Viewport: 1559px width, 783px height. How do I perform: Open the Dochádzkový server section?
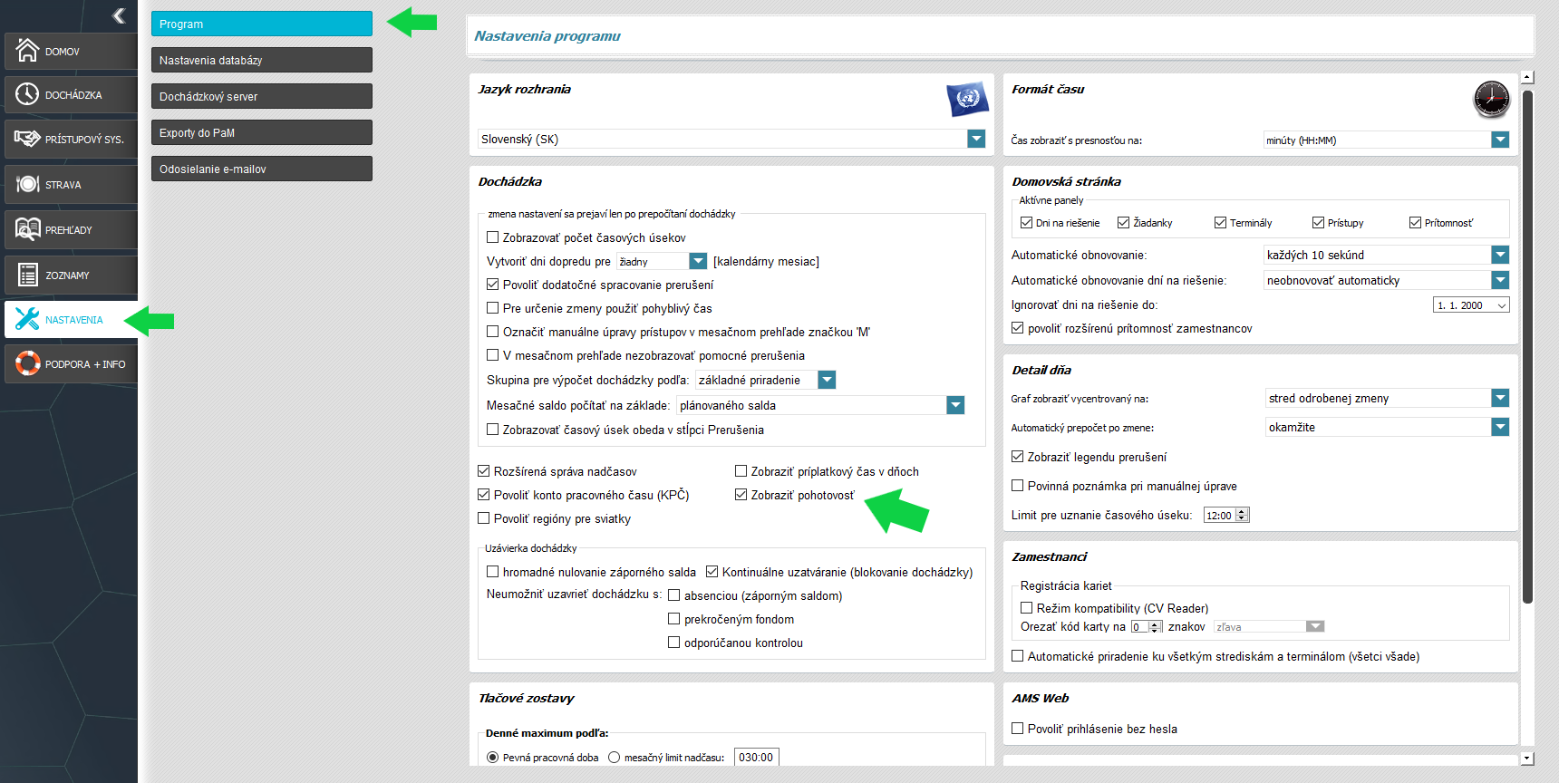pyautogui.click(x=262, y=96)
